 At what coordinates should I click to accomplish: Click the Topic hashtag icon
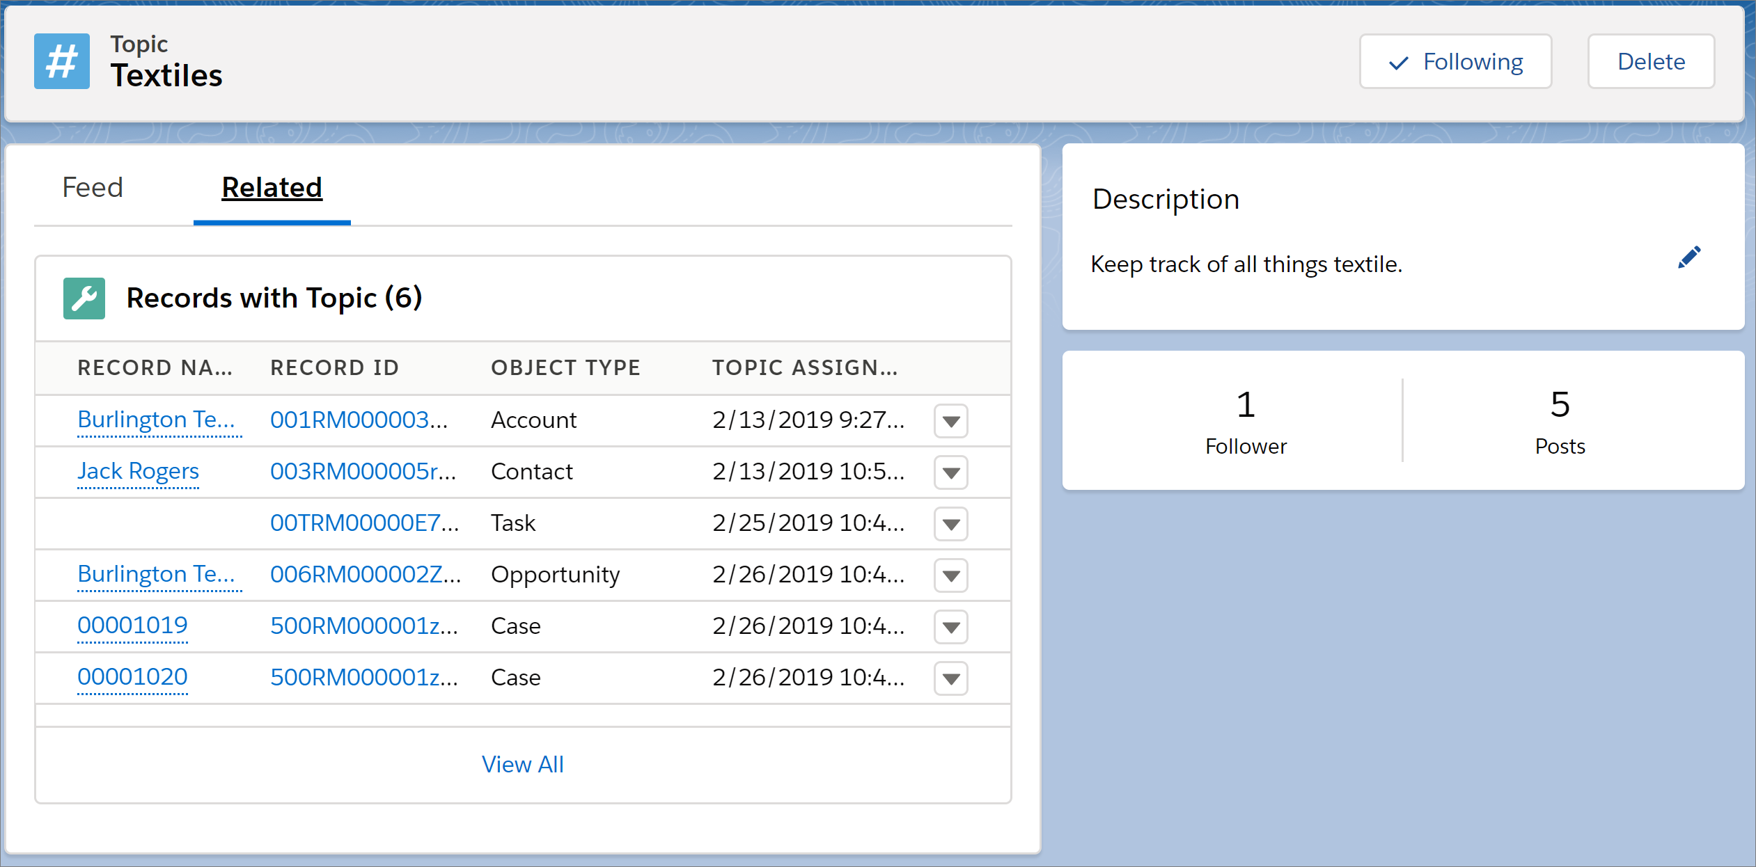point(62,61)
